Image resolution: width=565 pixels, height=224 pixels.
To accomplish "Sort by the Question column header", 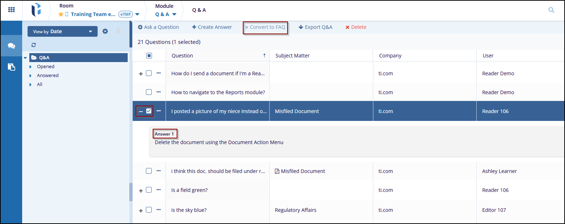I will tap(182, 56).
